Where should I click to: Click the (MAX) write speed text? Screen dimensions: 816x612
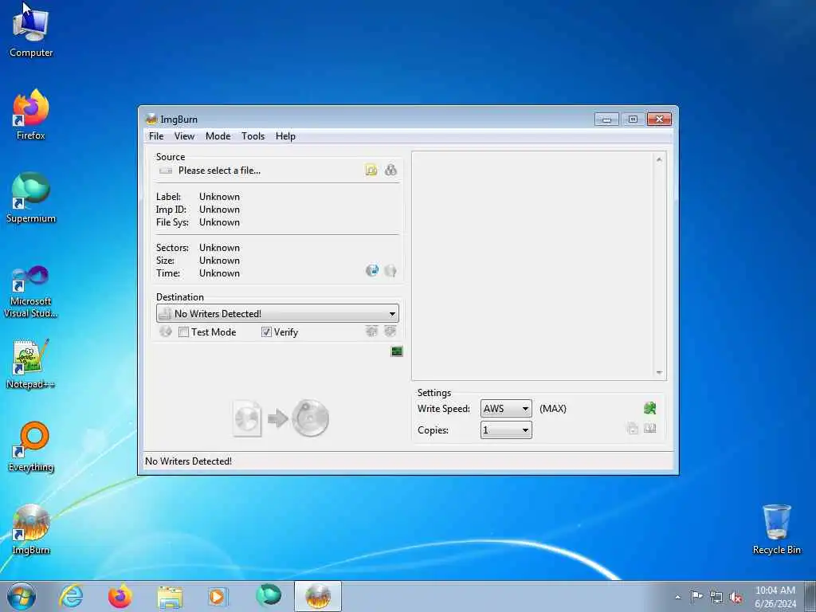click(553, 409)
